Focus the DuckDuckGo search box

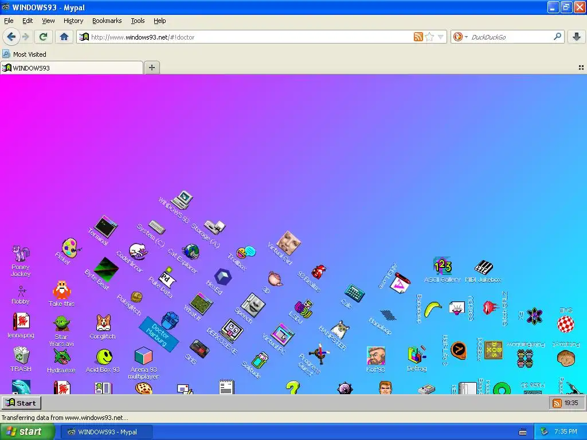click(511, 37)
